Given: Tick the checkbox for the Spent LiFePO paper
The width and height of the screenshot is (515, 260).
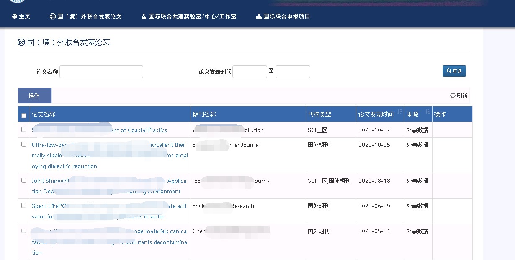Looking at the screenshot, I should coord(24,205).
